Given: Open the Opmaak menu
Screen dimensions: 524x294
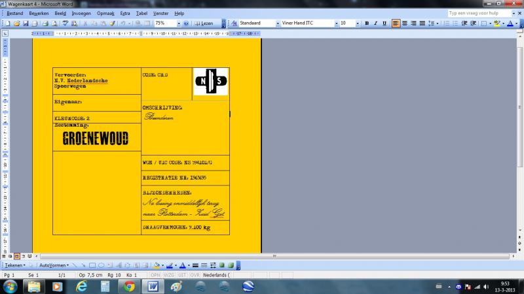Looking at the screenshot, I should coord(105,13).
